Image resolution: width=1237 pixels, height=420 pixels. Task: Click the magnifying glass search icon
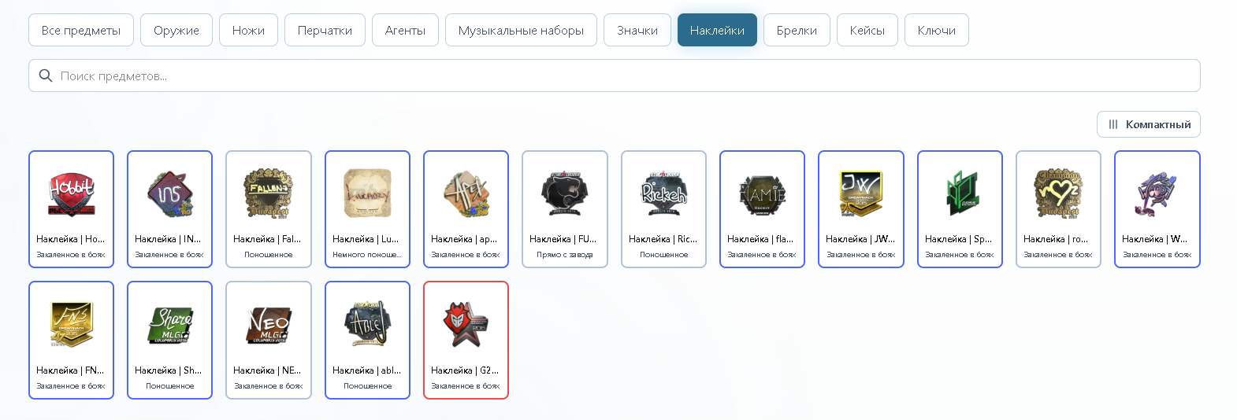coord(46,76)
